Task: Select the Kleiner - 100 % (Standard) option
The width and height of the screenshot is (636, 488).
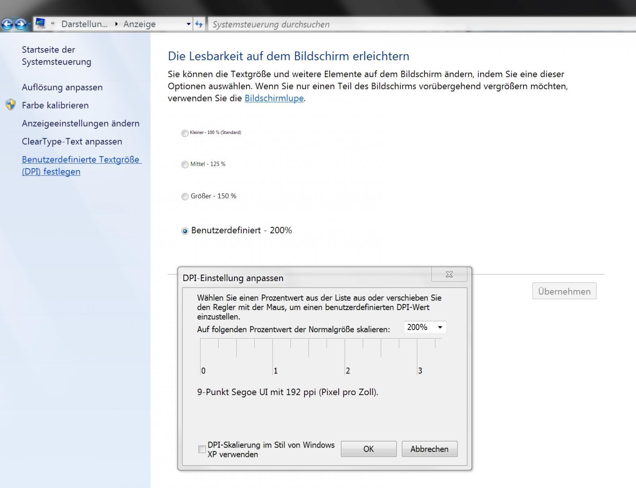Action: [x=185, y=133]
